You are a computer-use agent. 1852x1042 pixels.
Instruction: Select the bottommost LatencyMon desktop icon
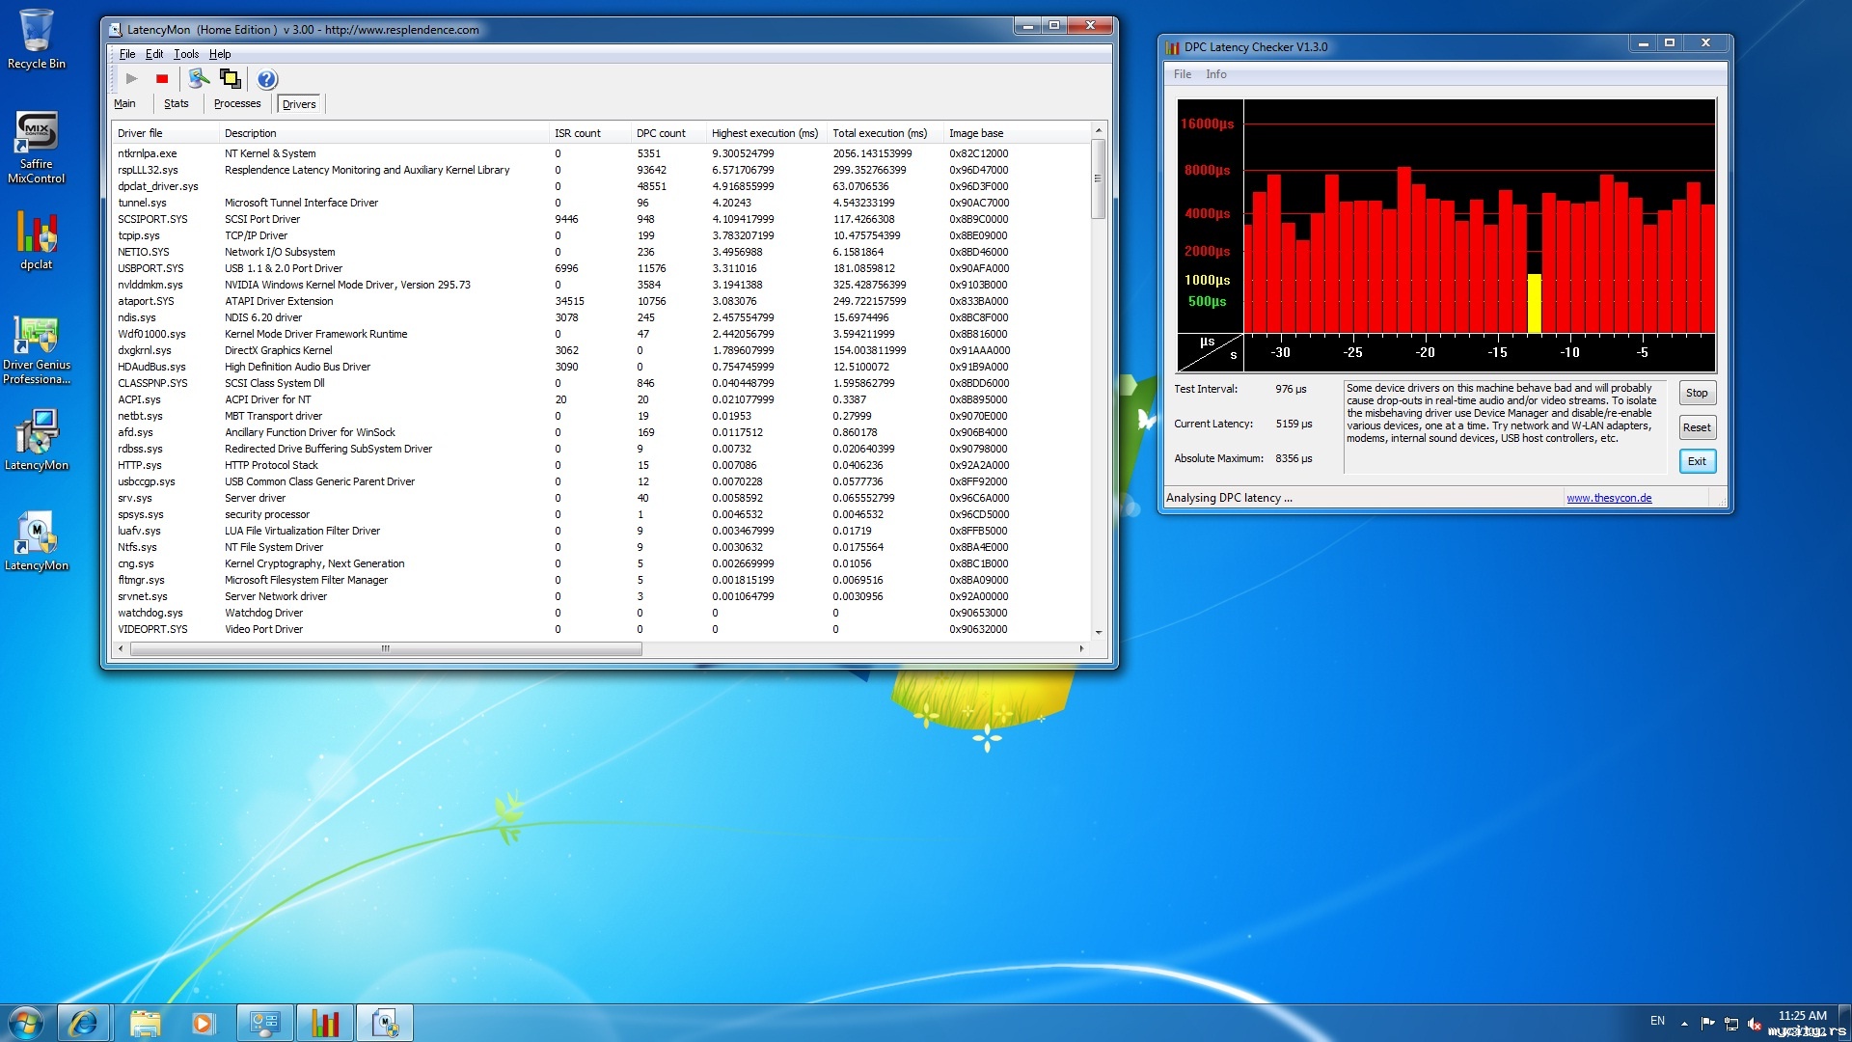pos(37,541)
